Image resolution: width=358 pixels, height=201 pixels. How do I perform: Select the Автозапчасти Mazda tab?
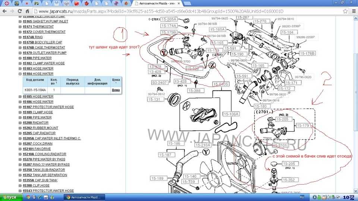point(157,3)
